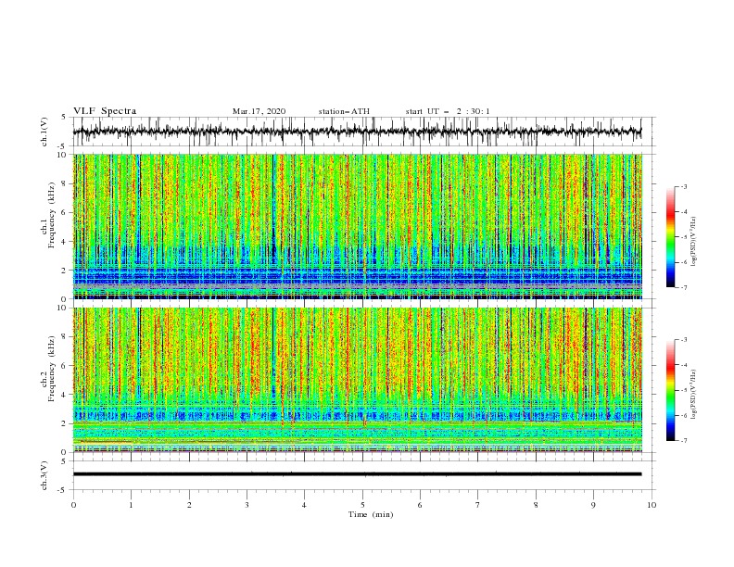Click the "-3" label on ch.2 colorbar

684,340
